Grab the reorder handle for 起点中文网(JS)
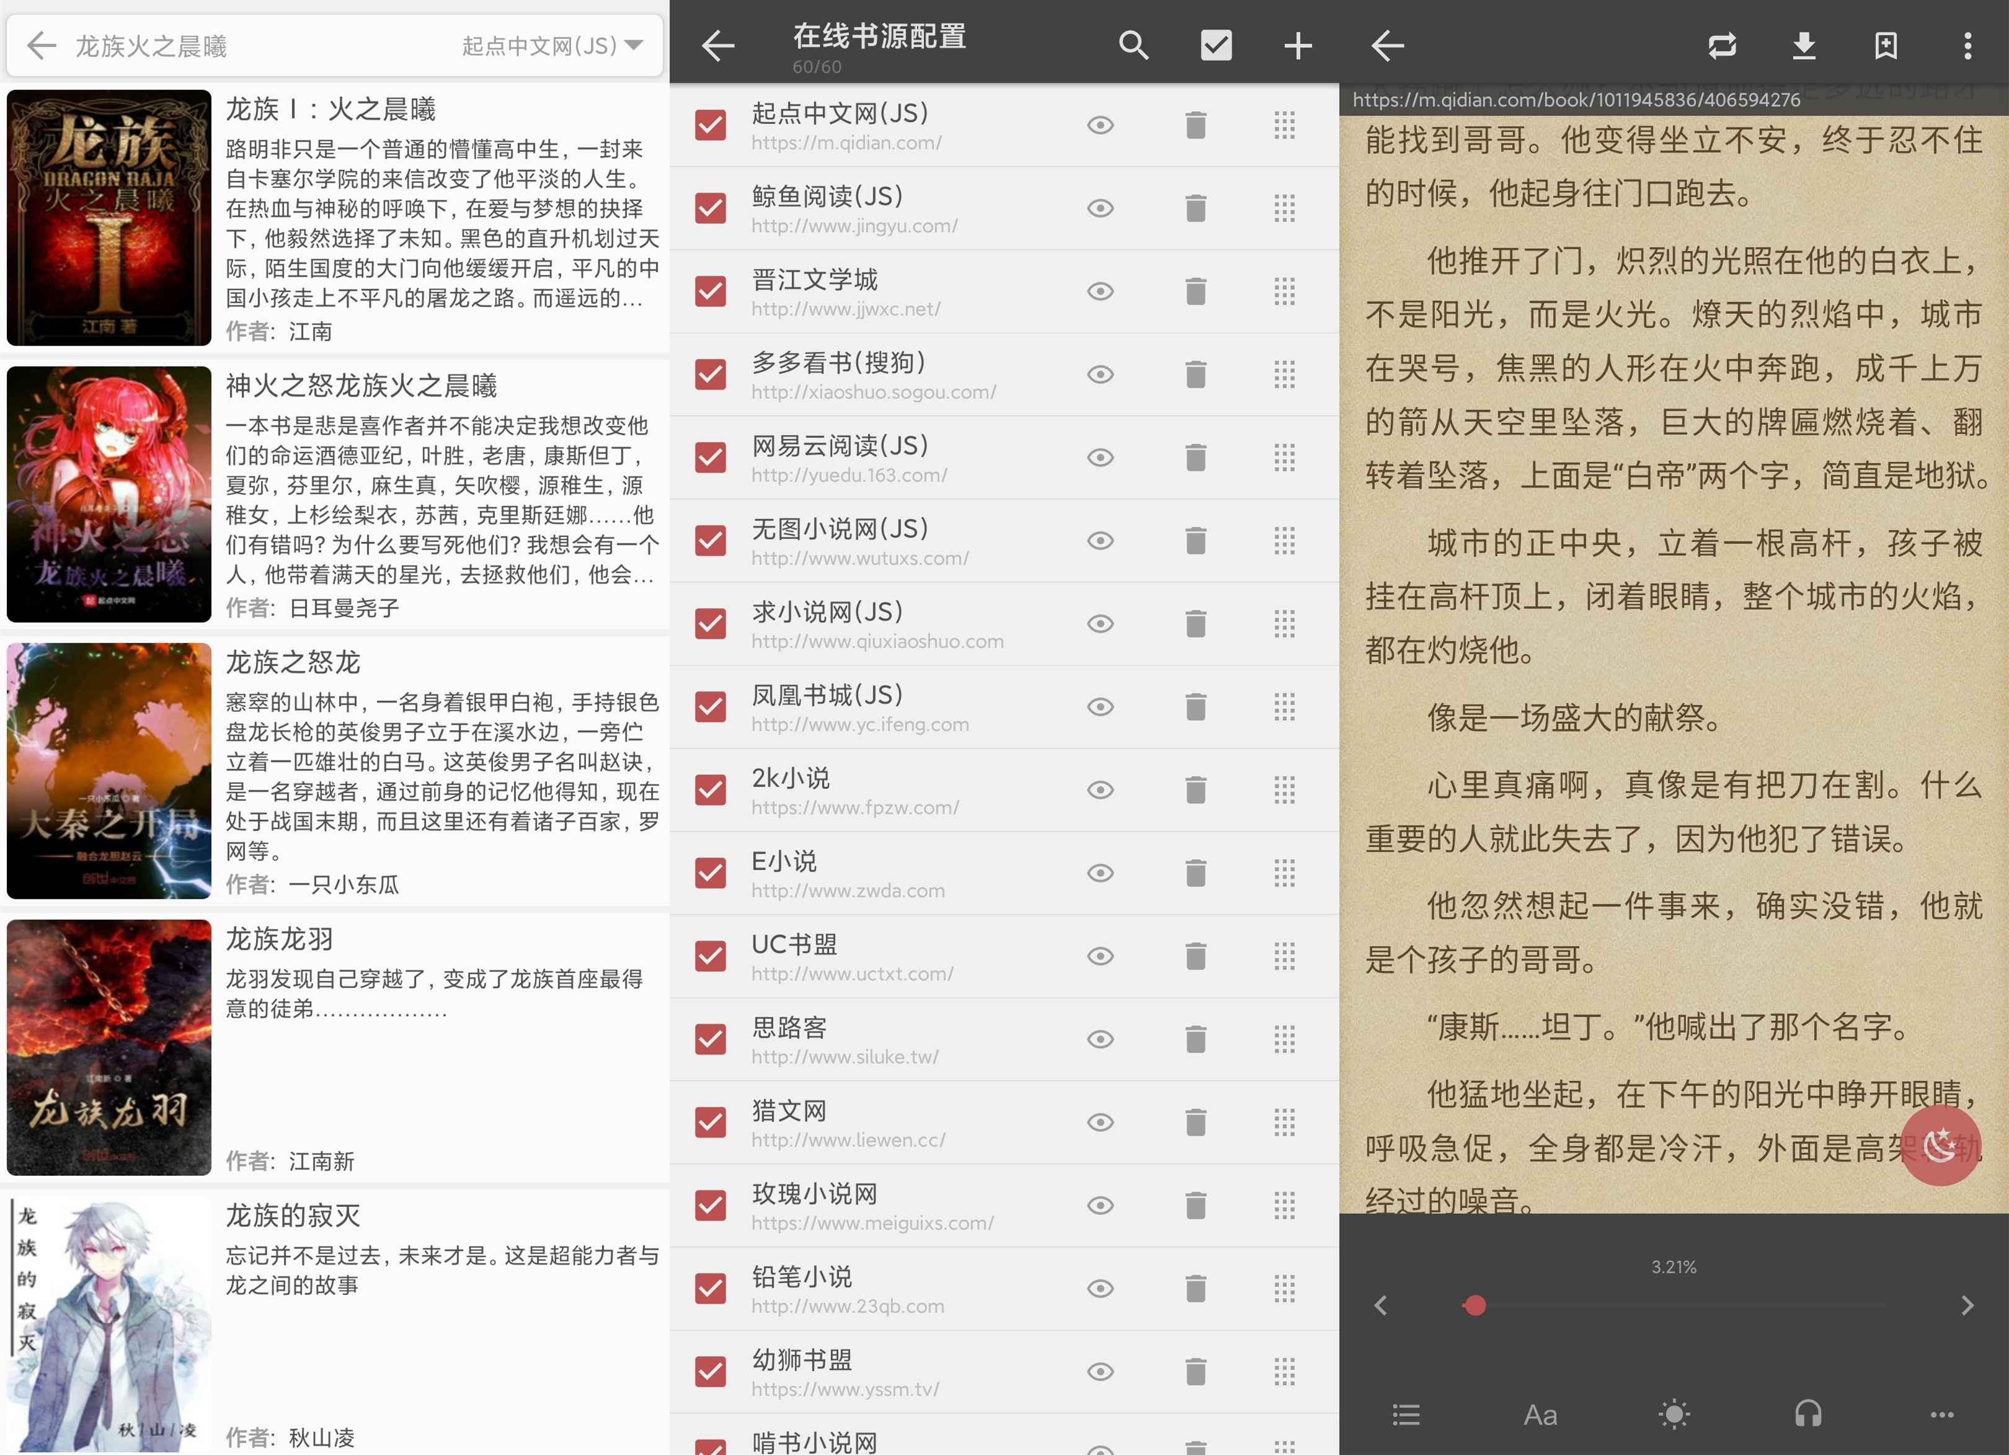The height and width of the screenshot is (1455, 2009). coord(1284,125)
